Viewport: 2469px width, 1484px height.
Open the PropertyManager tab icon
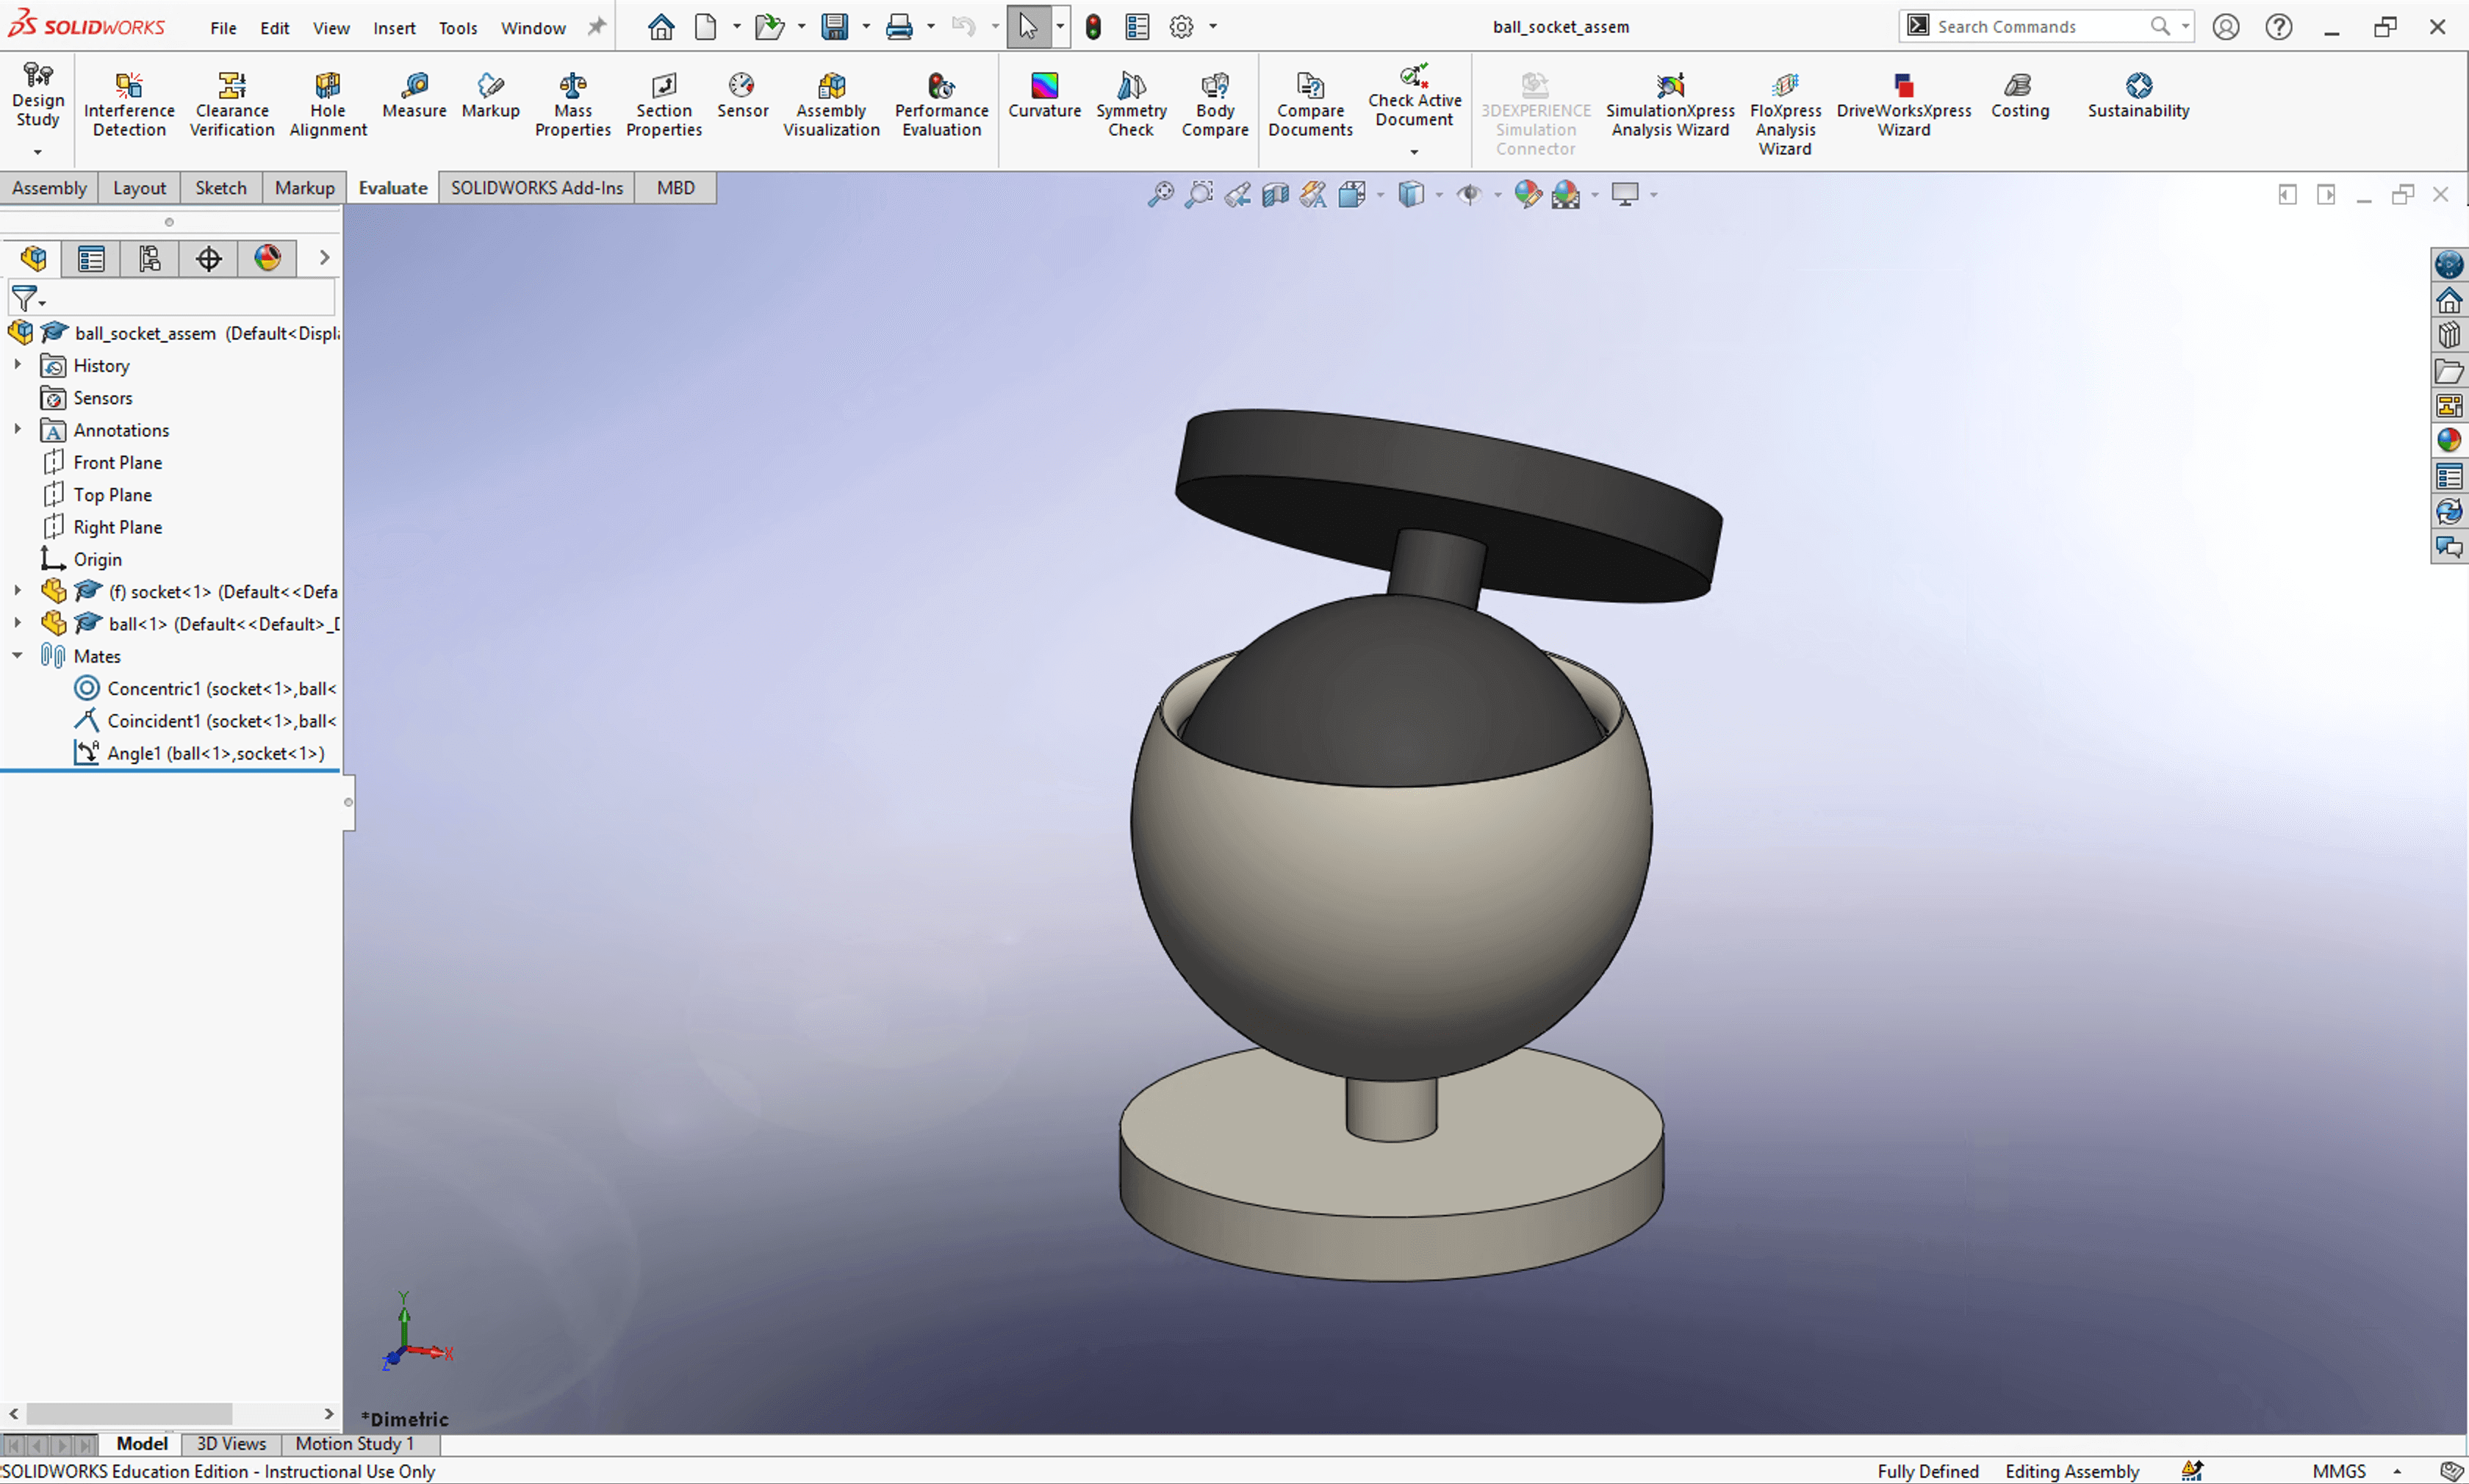(91, 259)
